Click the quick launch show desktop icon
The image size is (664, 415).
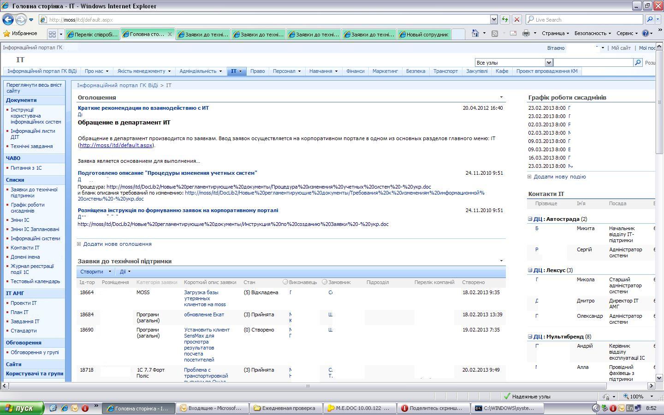[53, 408]
